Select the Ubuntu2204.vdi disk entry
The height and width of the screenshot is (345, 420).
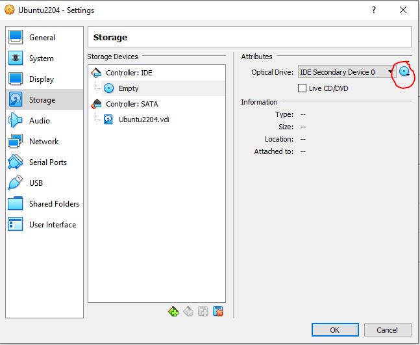(x=144, y=120)
